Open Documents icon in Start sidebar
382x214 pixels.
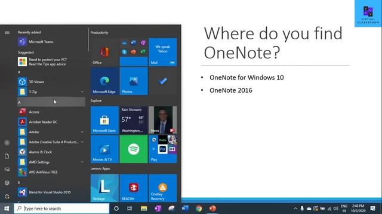7,156
